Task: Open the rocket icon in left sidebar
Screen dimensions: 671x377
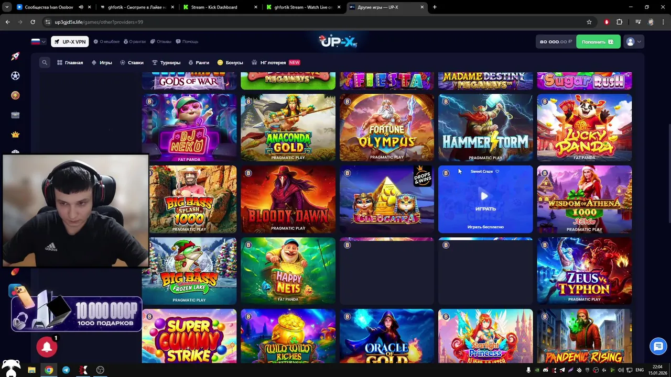Action: coord(15,56)
